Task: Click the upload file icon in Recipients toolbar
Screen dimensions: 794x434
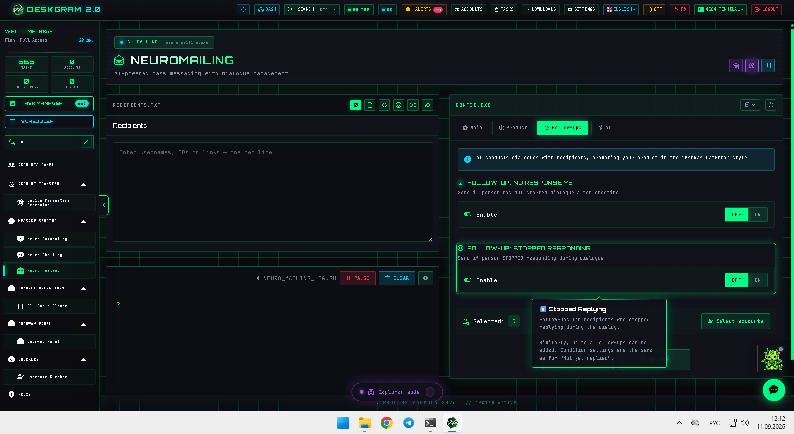Action: (x=370, y=105)
